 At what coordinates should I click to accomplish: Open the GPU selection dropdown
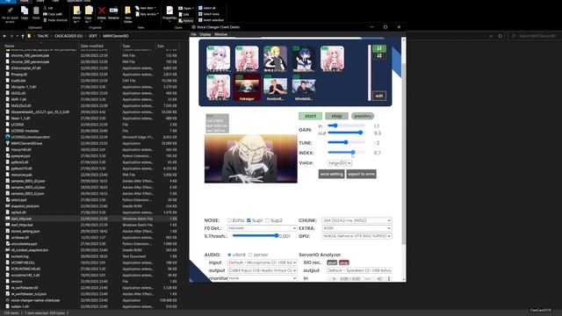pyautogui.click(x=357, y=236)
